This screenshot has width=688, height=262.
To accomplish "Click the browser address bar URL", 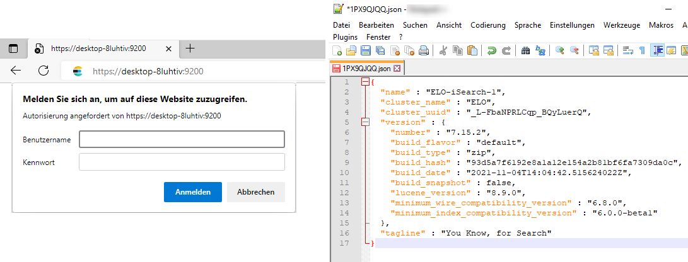I will point(148,71).
